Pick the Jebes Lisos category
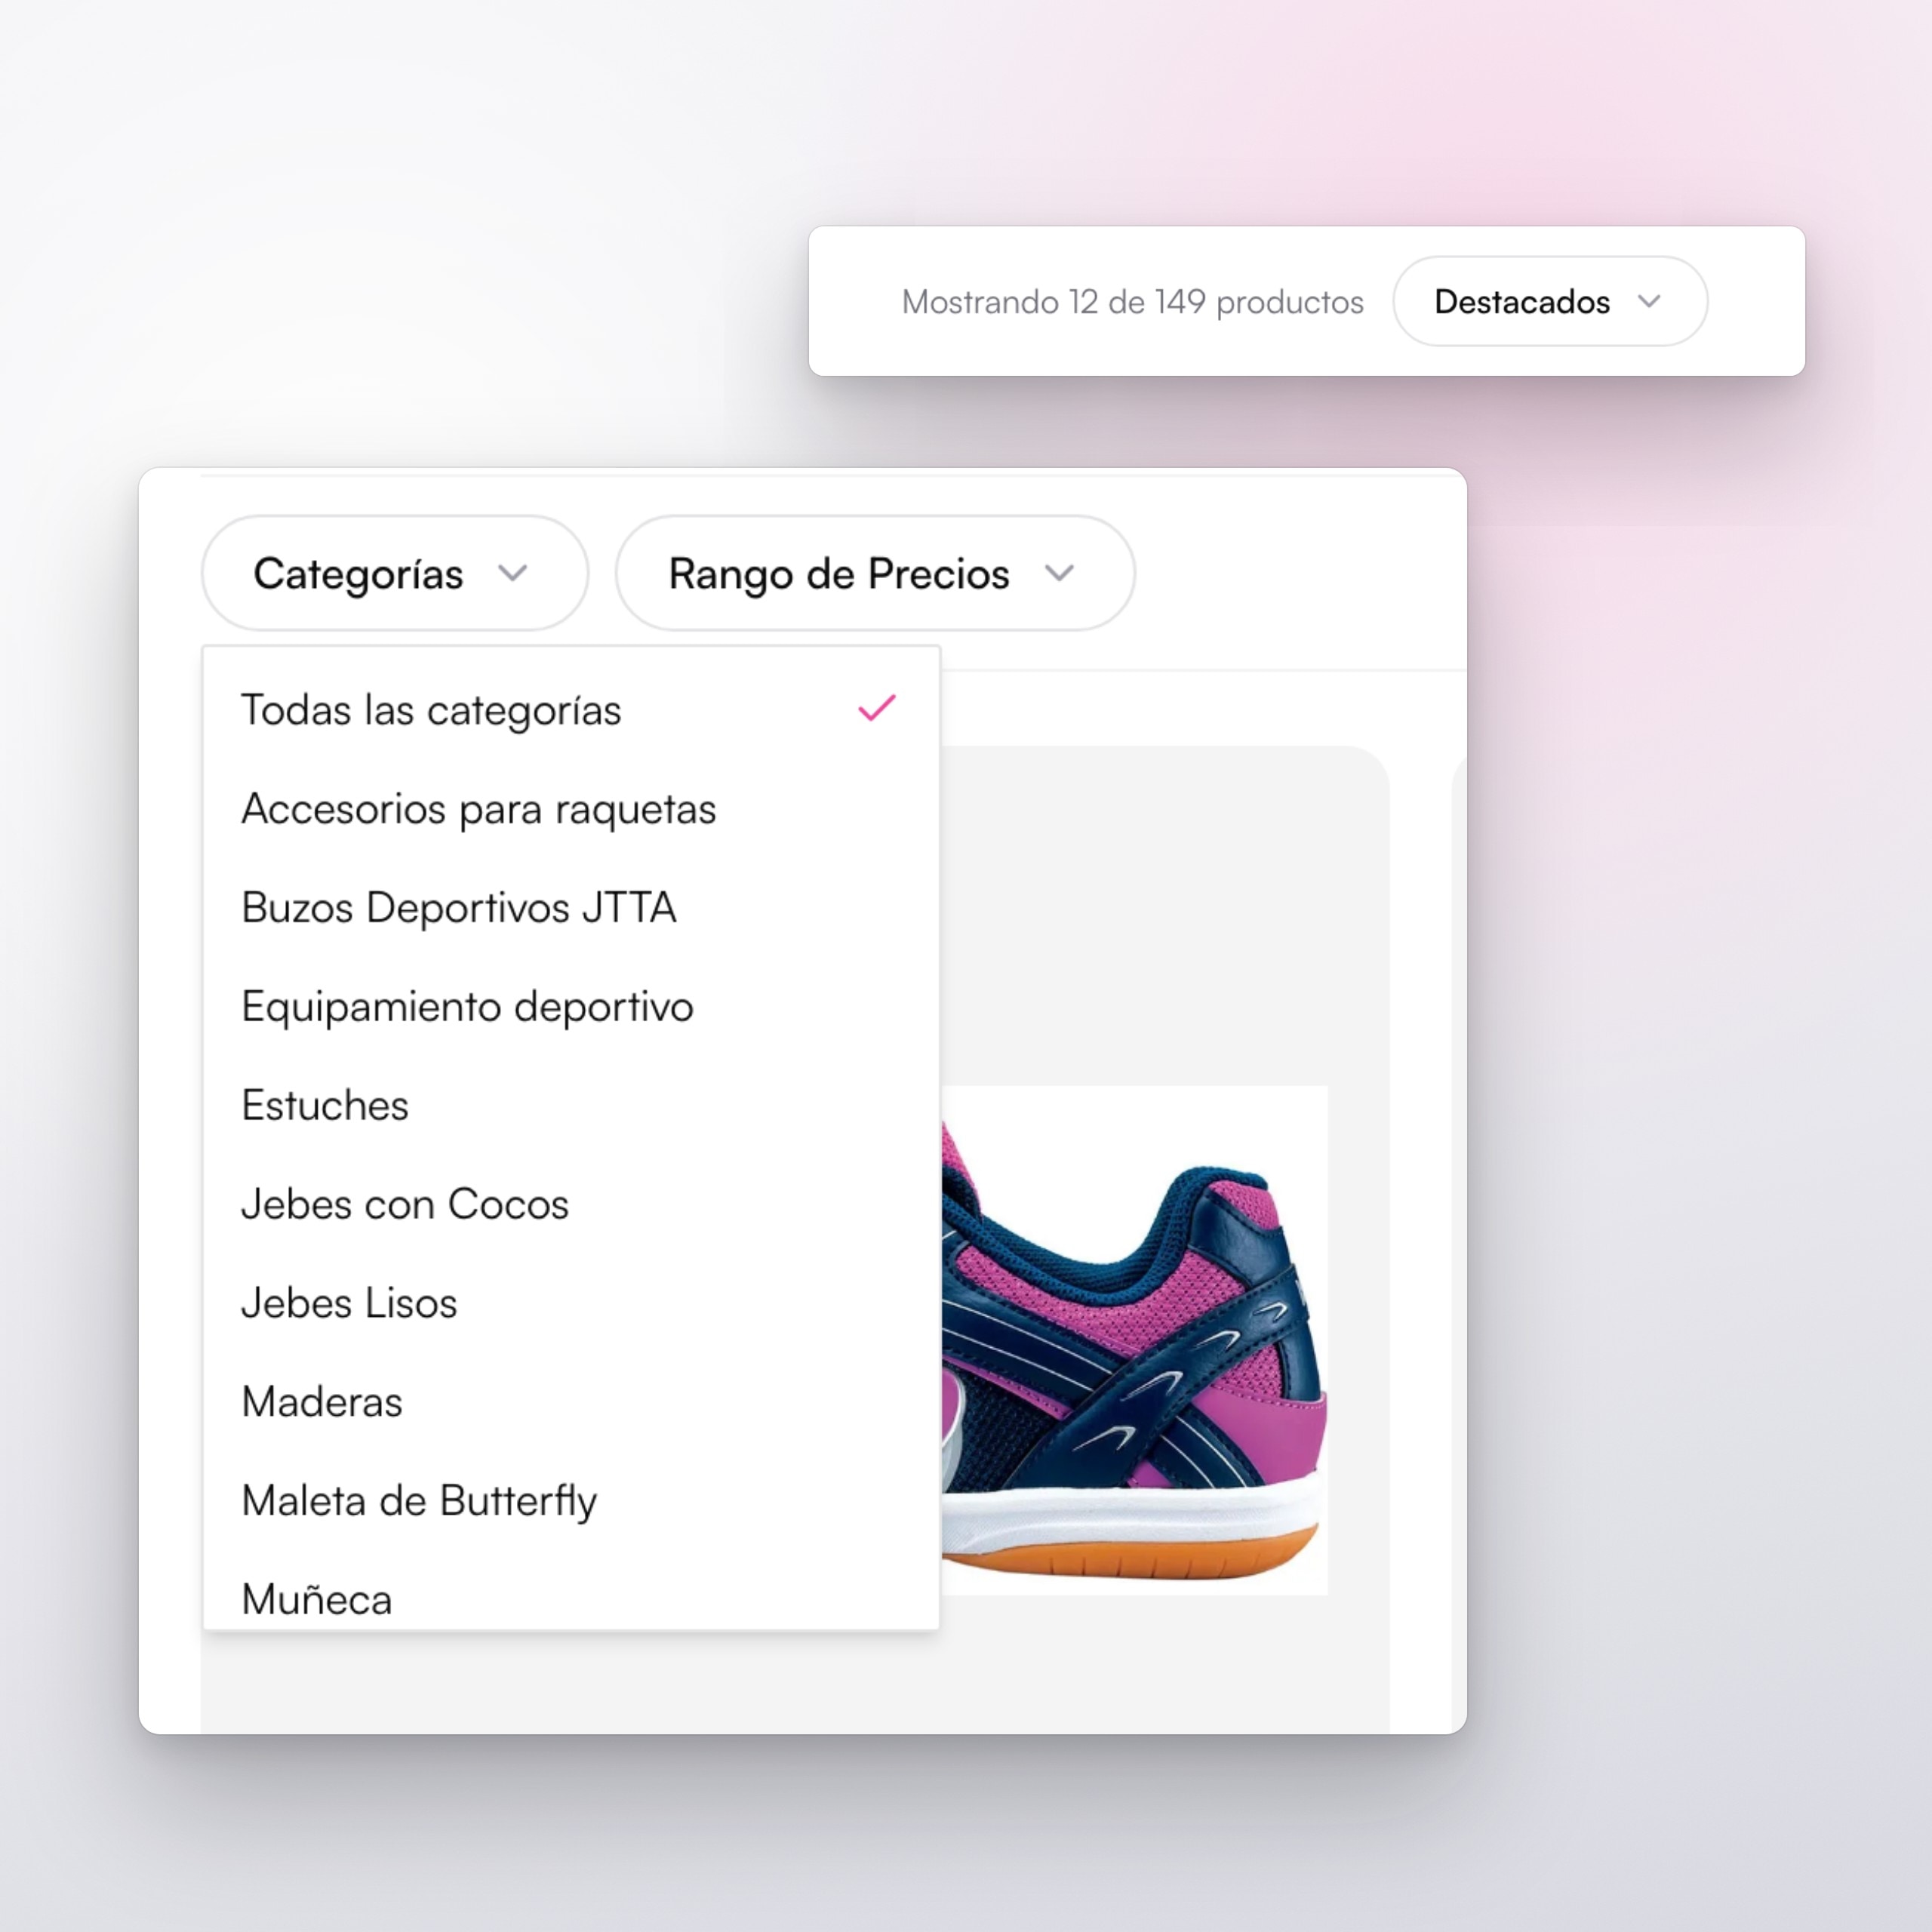This screenshot has width=1932, height=1932. point(571,1304)
